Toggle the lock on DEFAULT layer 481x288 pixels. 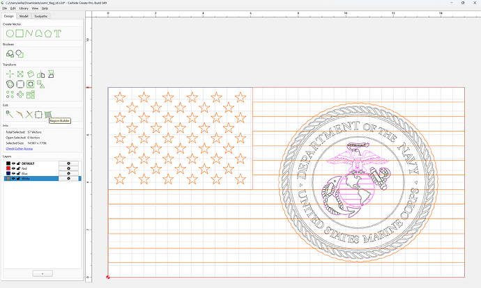18,163
